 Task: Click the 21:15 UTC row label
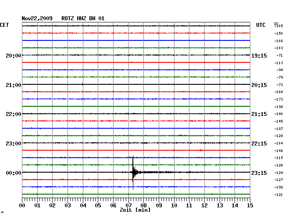[259, 114]
